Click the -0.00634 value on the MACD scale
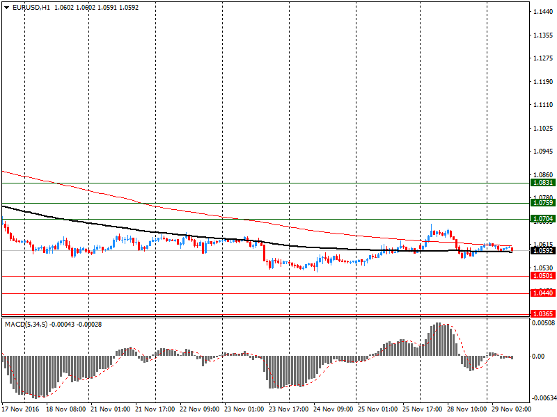This screenshot has height=417, width=557. pos(543,399)
